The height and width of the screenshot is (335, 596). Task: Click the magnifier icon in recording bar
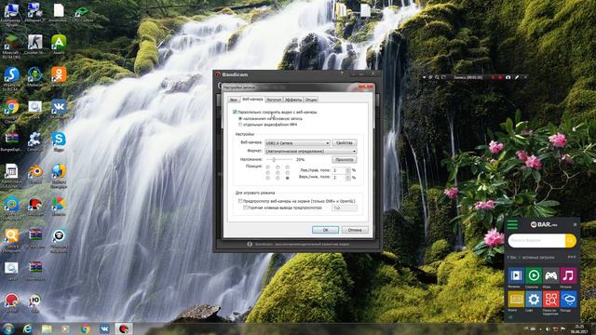click(437, 77)
